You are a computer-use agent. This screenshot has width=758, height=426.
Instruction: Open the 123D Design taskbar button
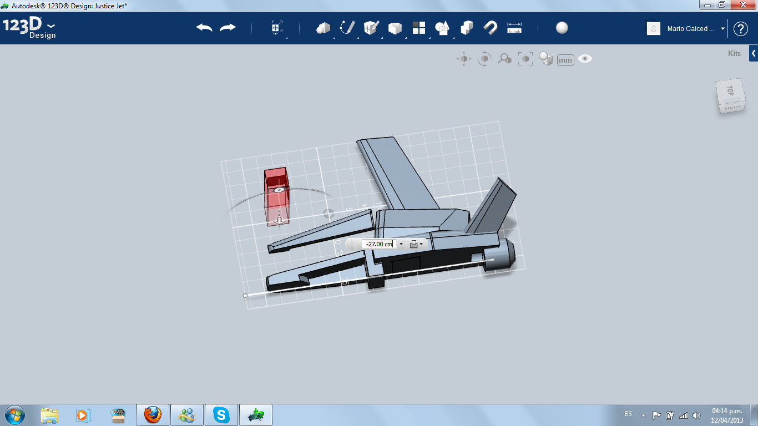[x=256, y=415]
